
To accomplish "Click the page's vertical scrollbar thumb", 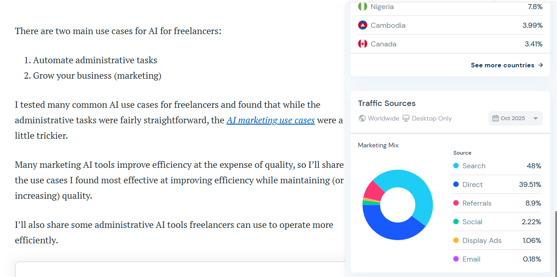I will [555, 243].
